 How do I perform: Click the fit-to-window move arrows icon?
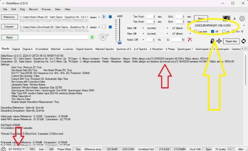[x=219, y=41]
